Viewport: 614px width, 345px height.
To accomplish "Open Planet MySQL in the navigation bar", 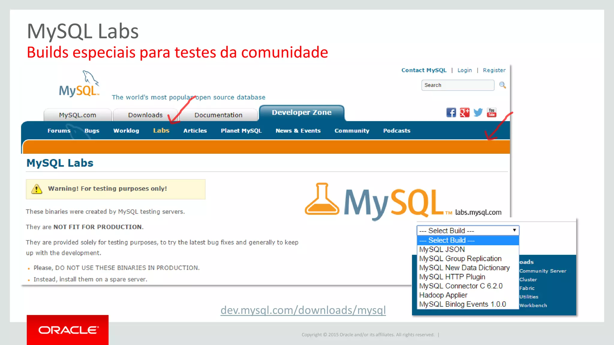I will [x=241, y=131].
